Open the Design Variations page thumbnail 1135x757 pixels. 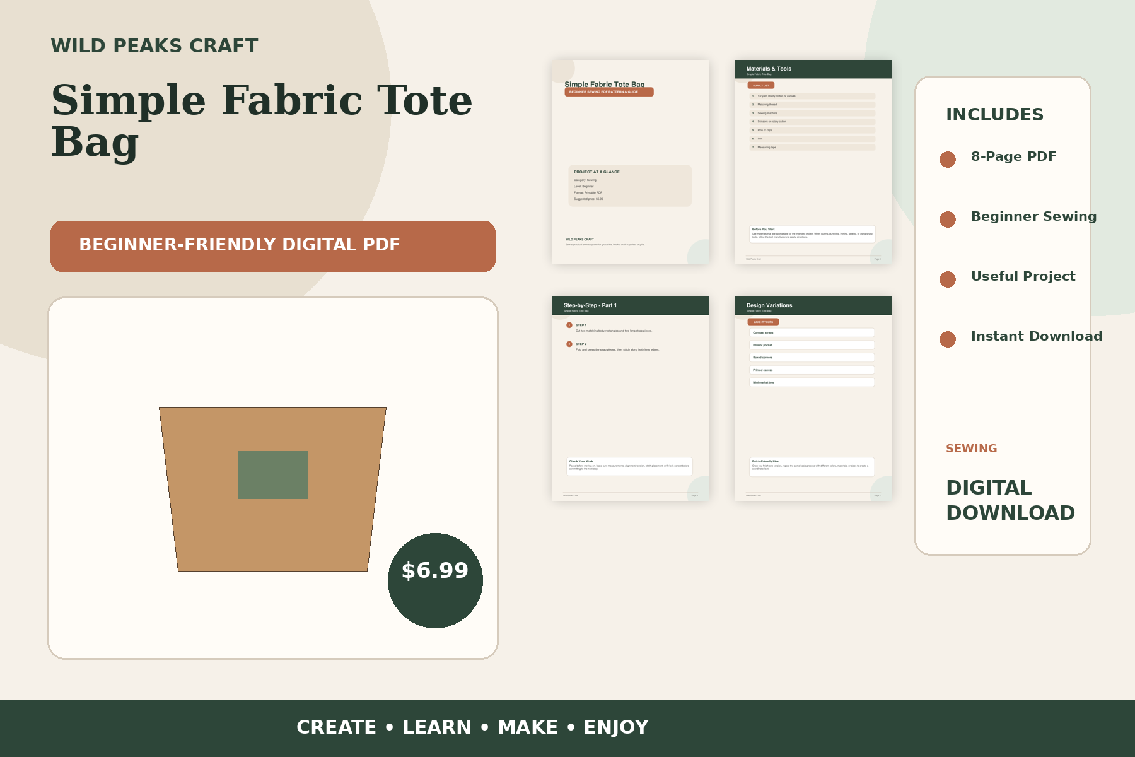tap(813, 399)
